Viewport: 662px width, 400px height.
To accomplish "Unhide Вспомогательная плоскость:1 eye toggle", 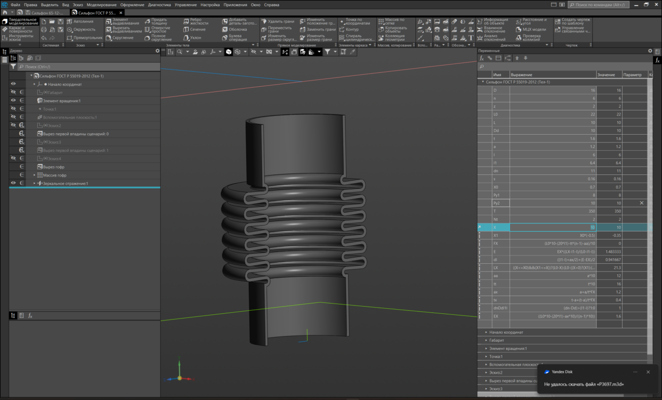I will click(13, 117).
